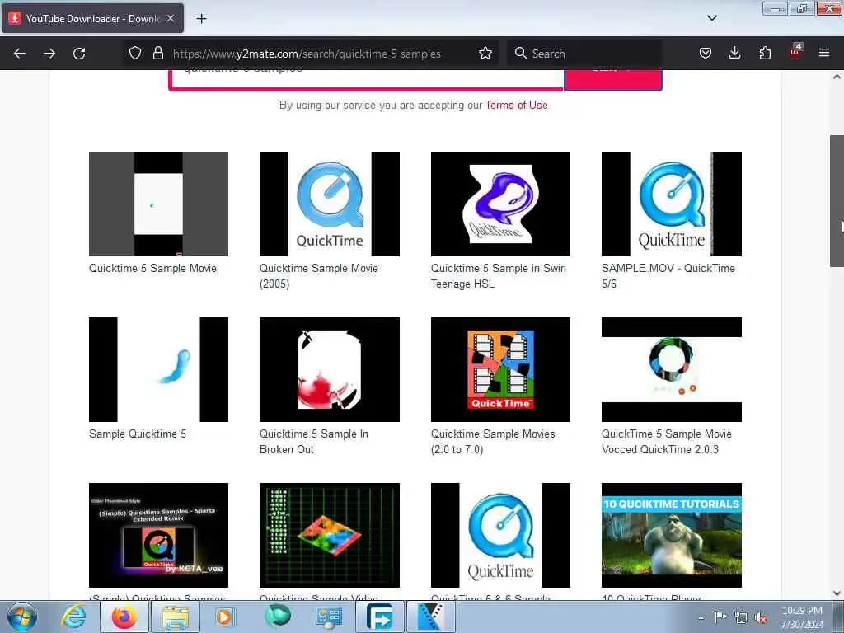List all tabs dropdown arrow
The image size is (844, 633).
tap(711, 18)
